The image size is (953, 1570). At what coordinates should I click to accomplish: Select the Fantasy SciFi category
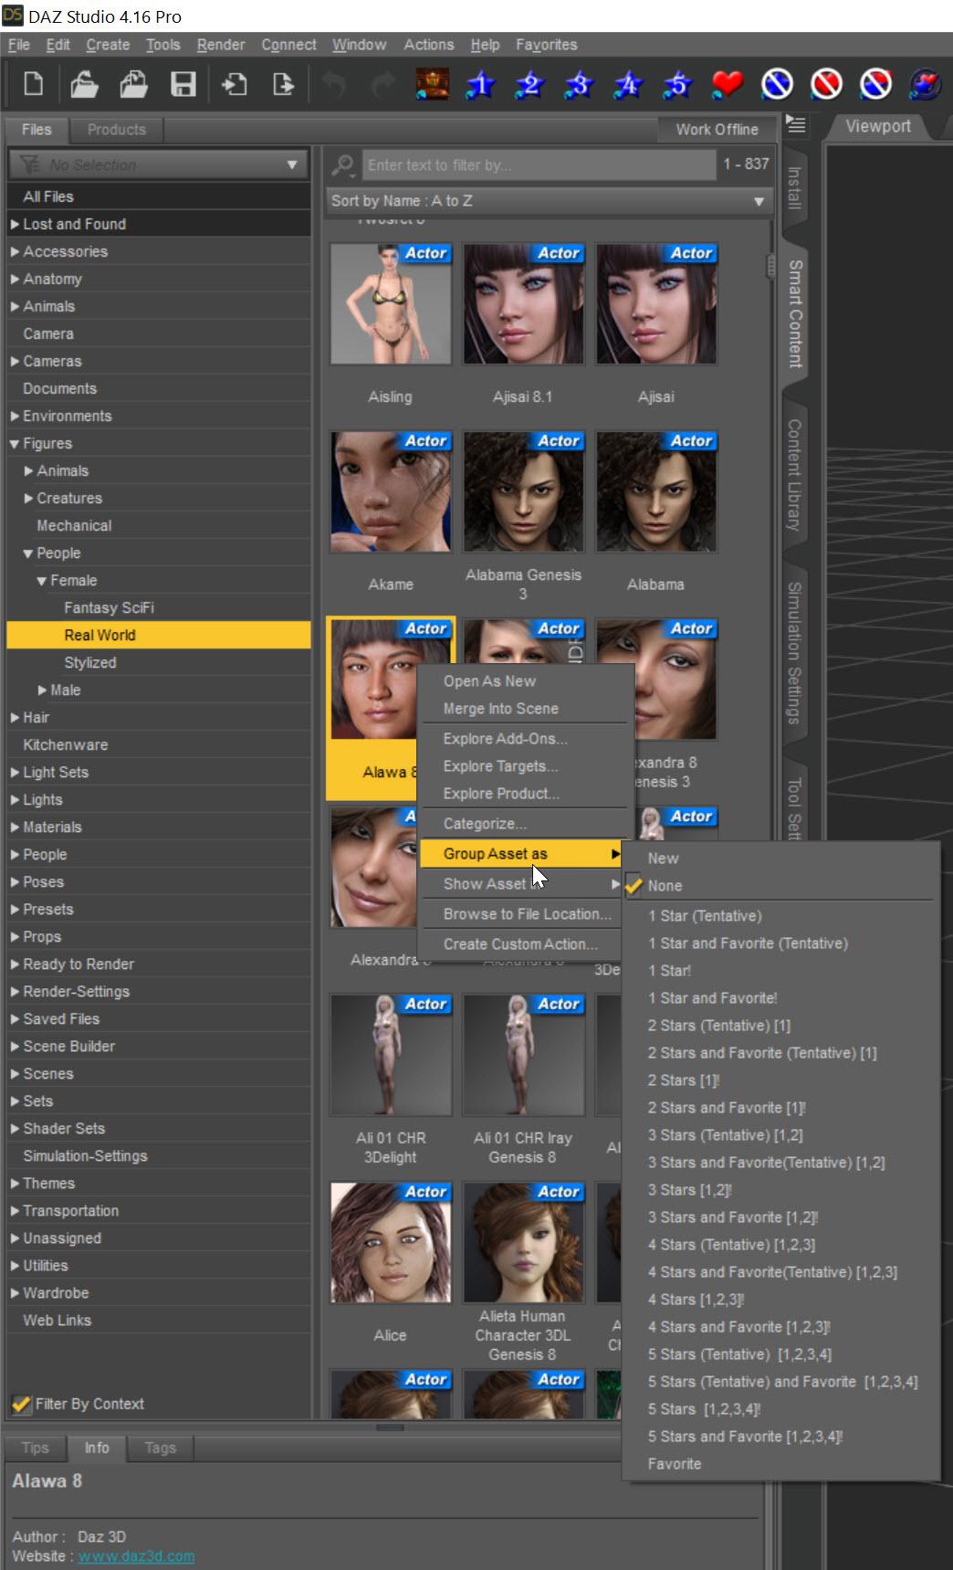point(159,608)
